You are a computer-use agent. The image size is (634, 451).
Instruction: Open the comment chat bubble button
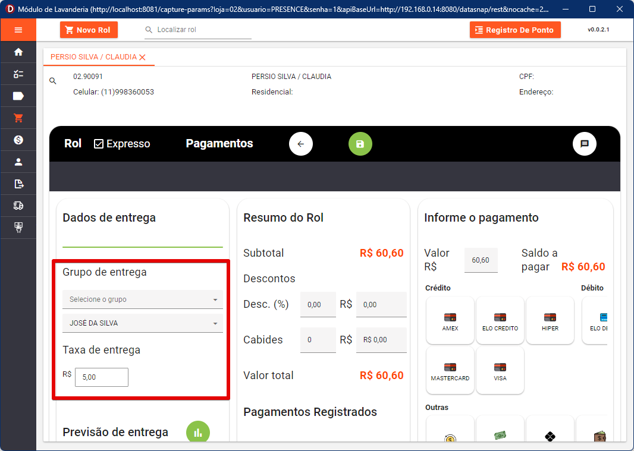coord(584,144)
